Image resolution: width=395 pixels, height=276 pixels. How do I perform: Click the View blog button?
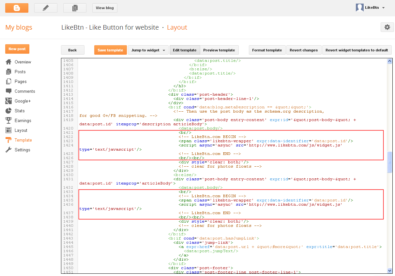(105, 8)
